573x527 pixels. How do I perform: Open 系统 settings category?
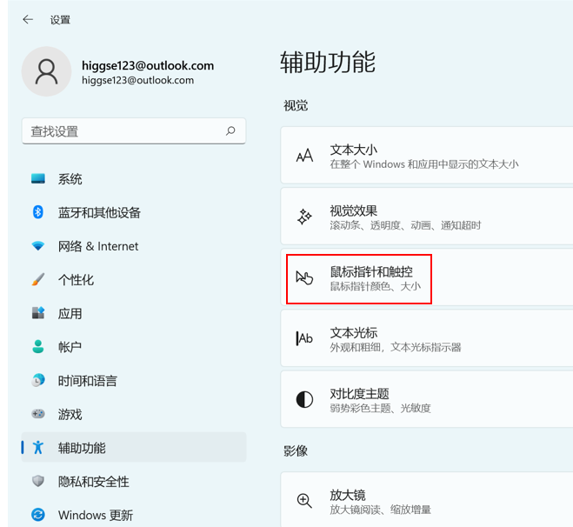tap(70, 179)
